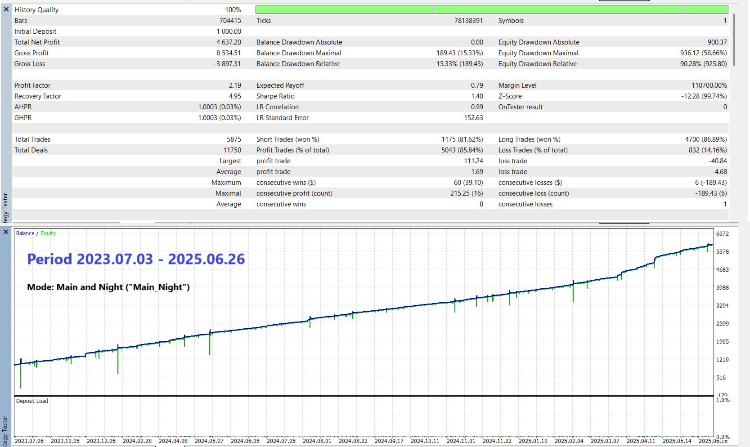The width and height of the screenshot is (750, 447).
Task: Click the Deposit Load chart label
Action: pos(32,401)
